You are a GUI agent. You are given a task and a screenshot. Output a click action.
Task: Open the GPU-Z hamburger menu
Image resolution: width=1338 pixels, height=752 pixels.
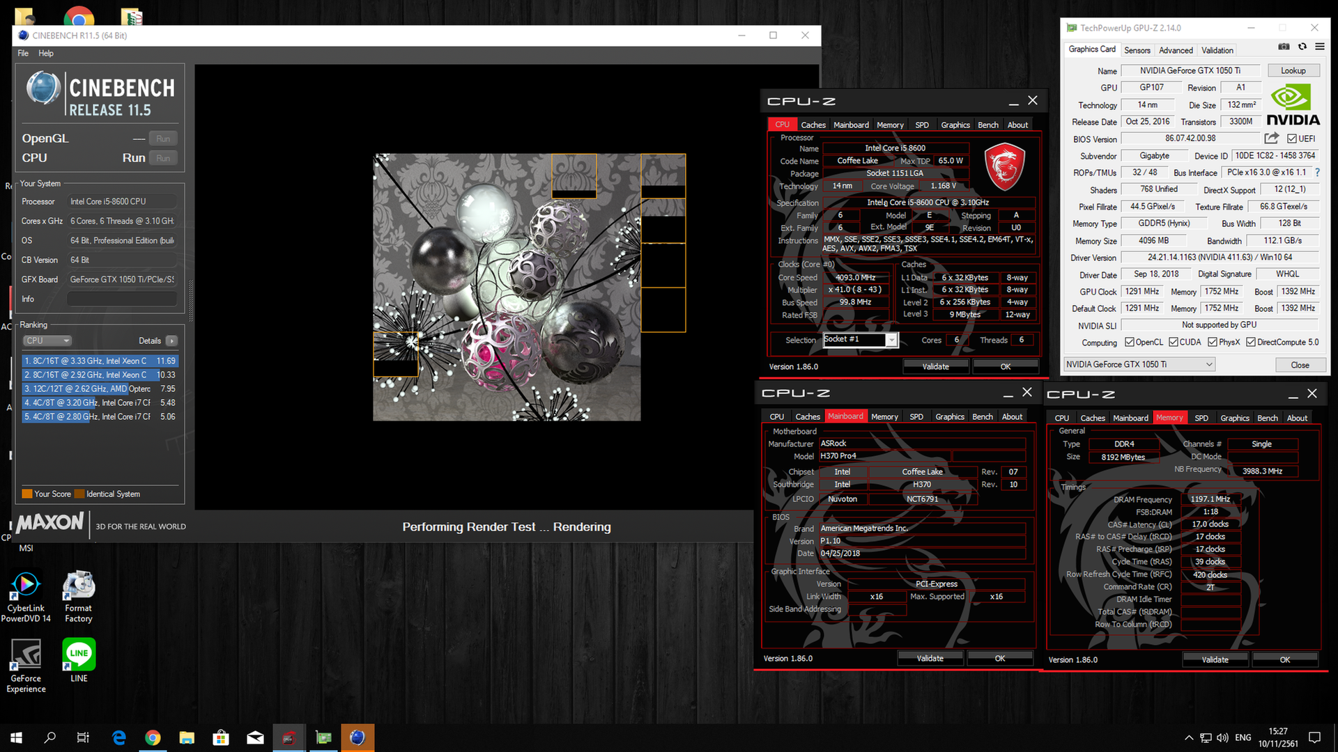pos(1320,47)
